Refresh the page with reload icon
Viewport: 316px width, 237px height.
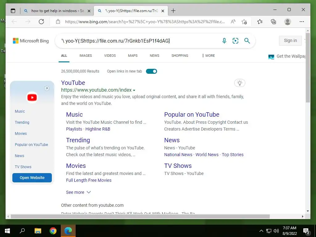tap(41, 22)
